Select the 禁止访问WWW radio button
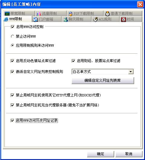 point(12,36)
